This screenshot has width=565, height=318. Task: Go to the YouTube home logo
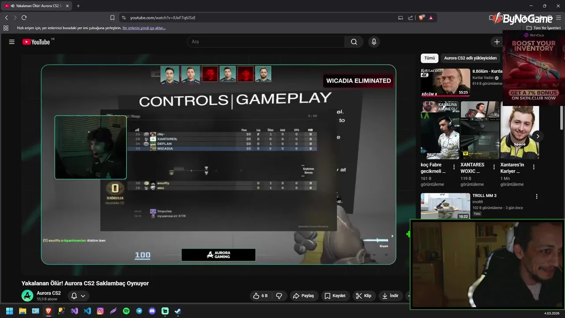(37, 42)
